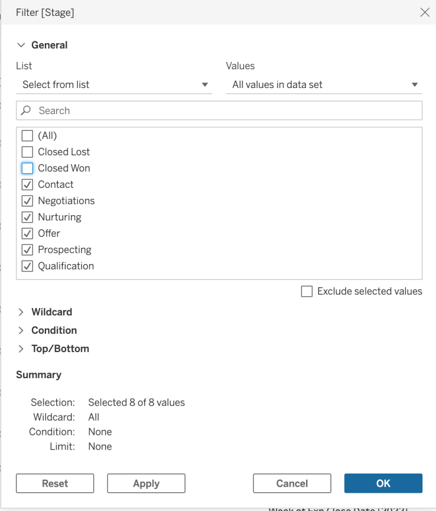Check the (All) checkbox
This screenshot has height=511, width=436.
click(27, 135)
